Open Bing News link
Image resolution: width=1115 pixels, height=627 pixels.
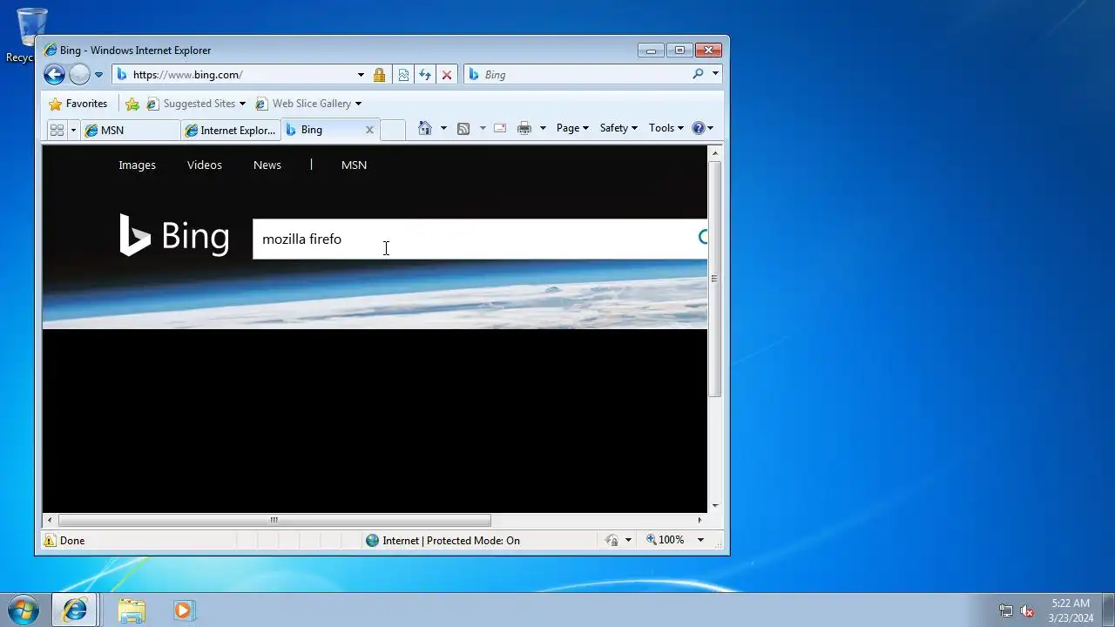[x=267, y=165]
